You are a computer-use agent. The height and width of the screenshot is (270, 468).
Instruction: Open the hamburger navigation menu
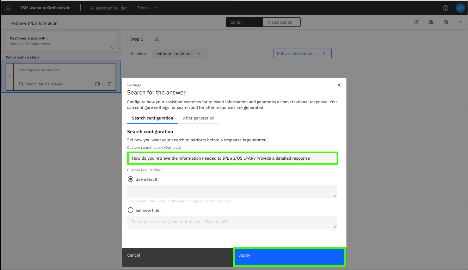[x=8, y=8]
